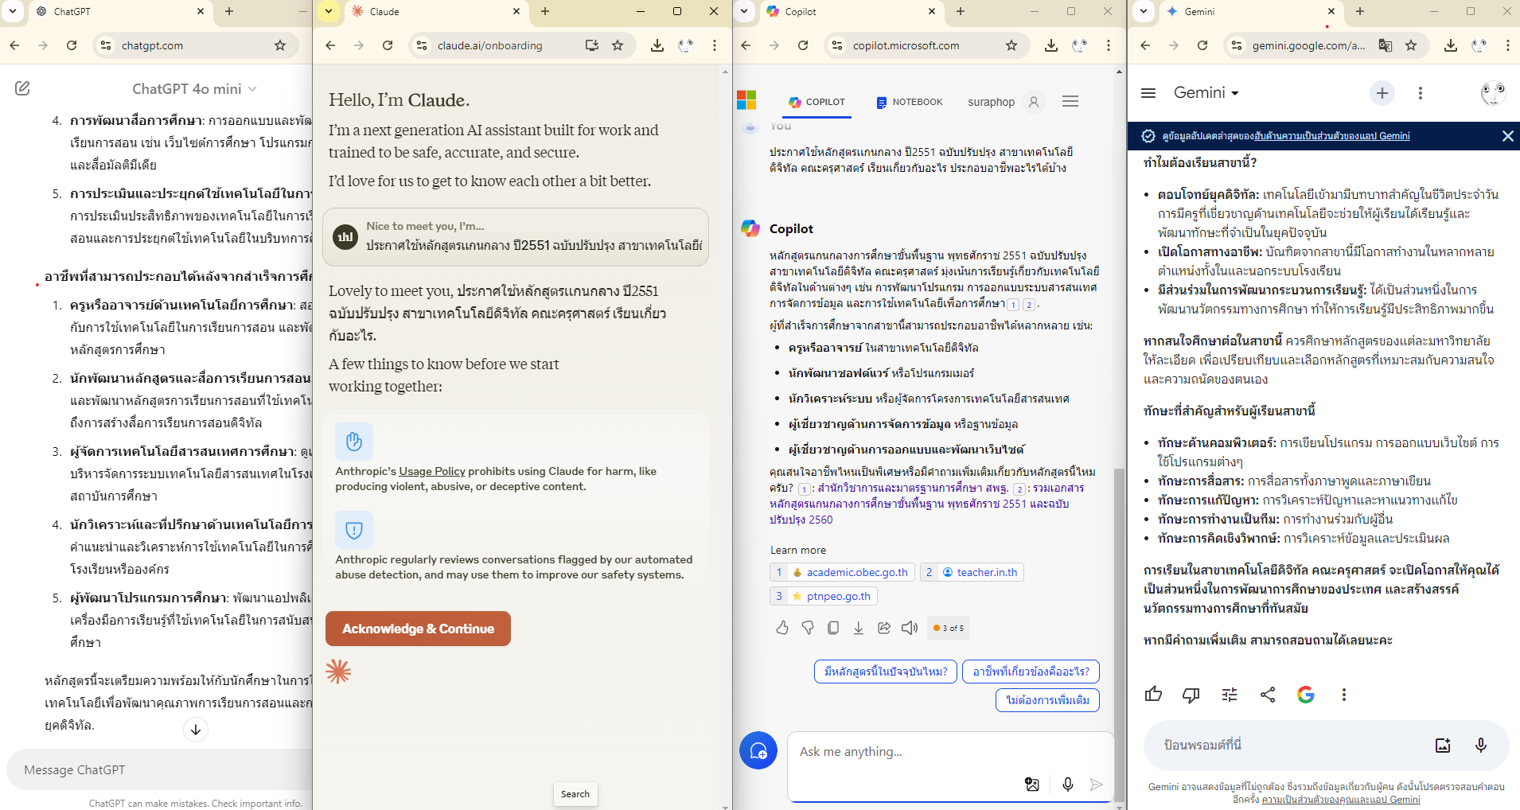The width and height of the screenshot is (1520, 810).
Task: Start a new Copilot topic with blue button
Action: 758,750
